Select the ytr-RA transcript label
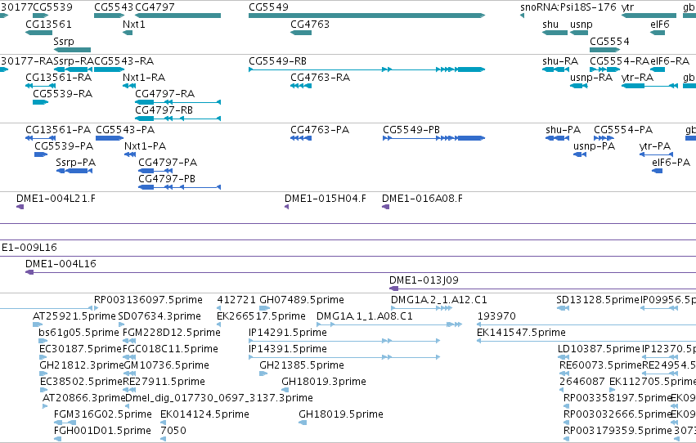Viewport: 696px width, 443px height. tap(637, 78)
